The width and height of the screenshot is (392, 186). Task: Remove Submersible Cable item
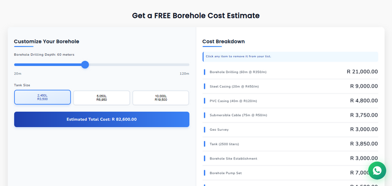tap(290, 115)
